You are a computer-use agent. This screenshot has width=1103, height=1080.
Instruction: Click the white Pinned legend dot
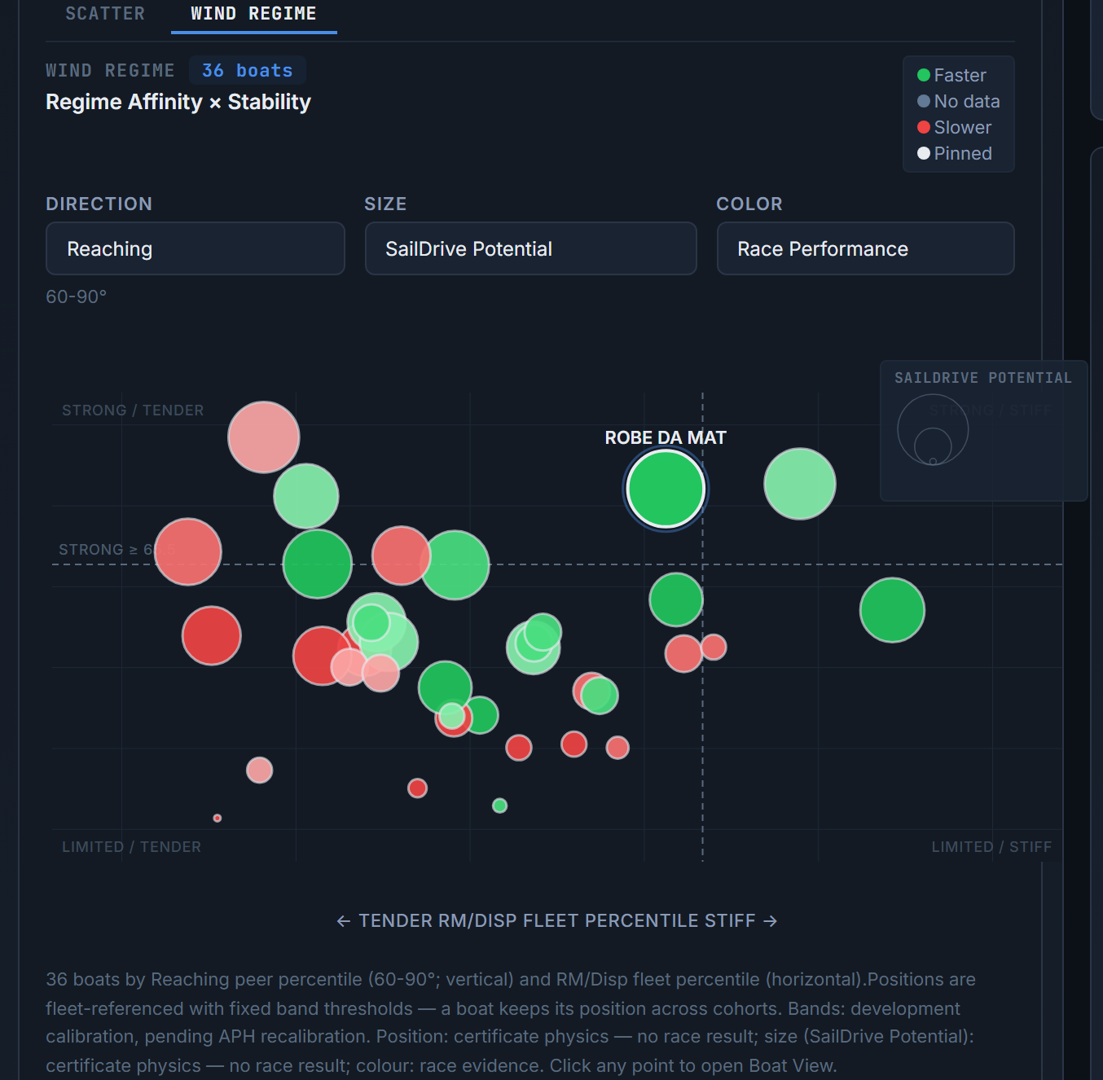[x=924, y=153]
